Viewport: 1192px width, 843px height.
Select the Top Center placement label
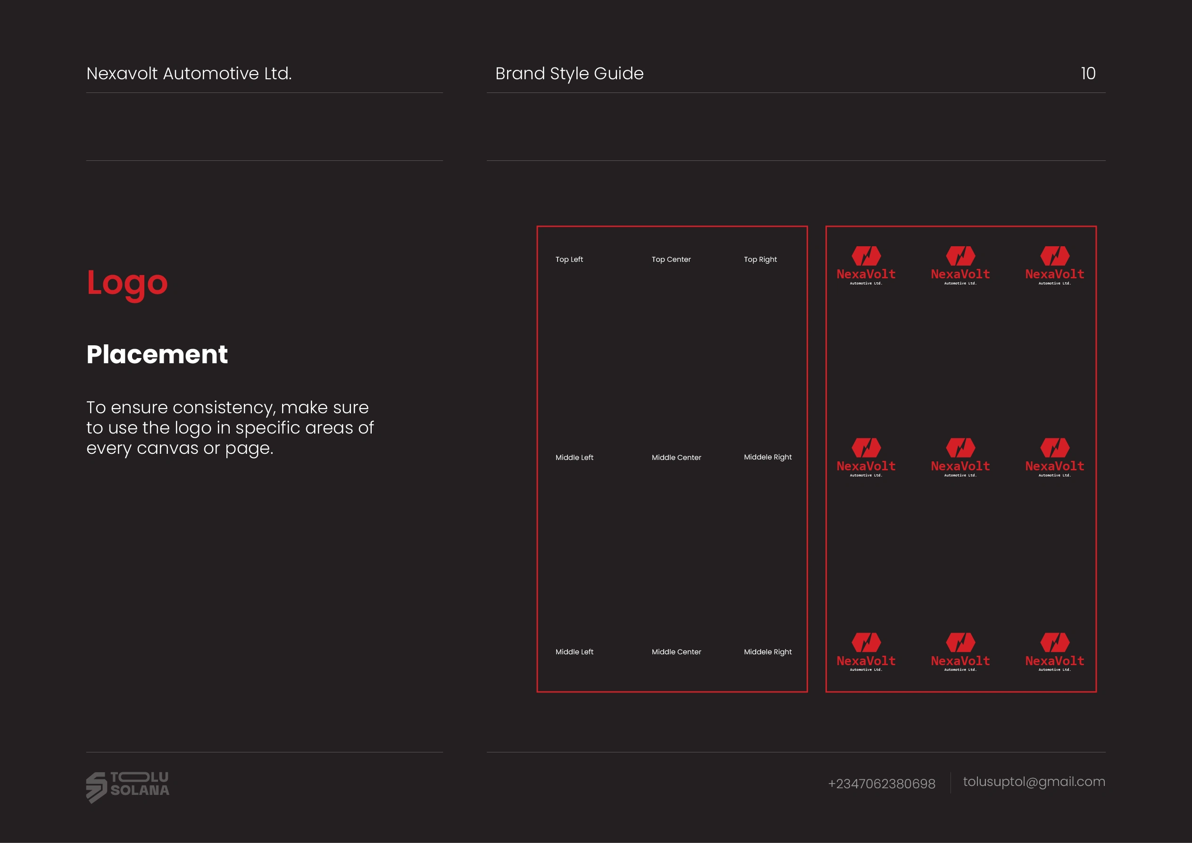[671, 259]
